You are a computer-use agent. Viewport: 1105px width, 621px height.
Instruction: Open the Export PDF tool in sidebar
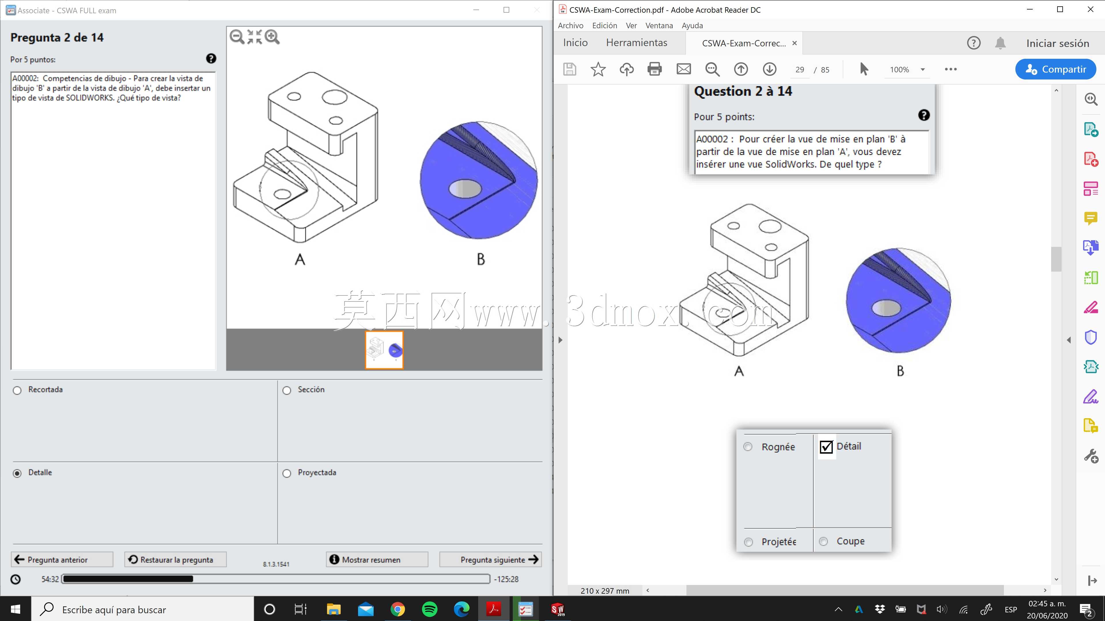[x=1091, y=130]
